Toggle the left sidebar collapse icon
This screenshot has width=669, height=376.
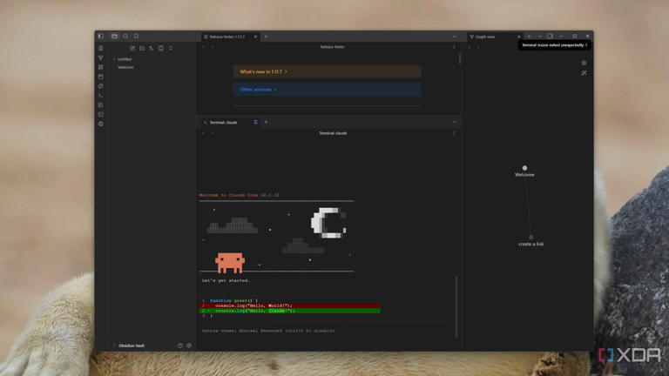point(101,37)
